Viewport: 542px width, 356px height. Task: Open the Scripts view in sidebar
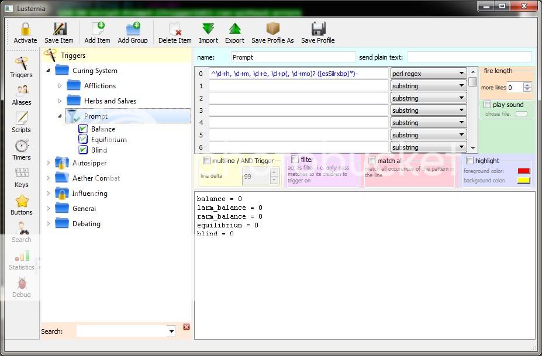pos(22,122)
